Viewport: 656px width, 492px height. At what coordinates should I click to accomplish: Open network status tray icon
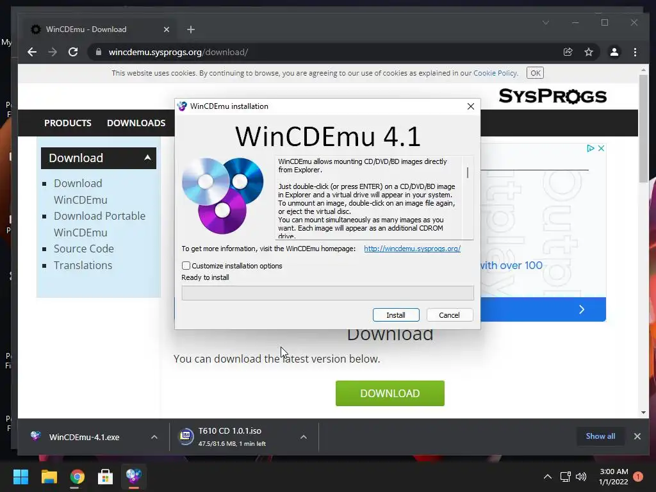566,477
